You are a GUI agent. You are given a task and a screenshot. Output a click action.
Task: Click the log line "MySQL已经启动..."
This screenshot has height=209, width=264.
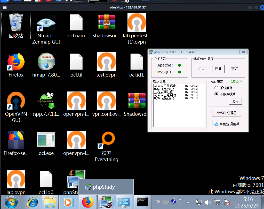176,98
